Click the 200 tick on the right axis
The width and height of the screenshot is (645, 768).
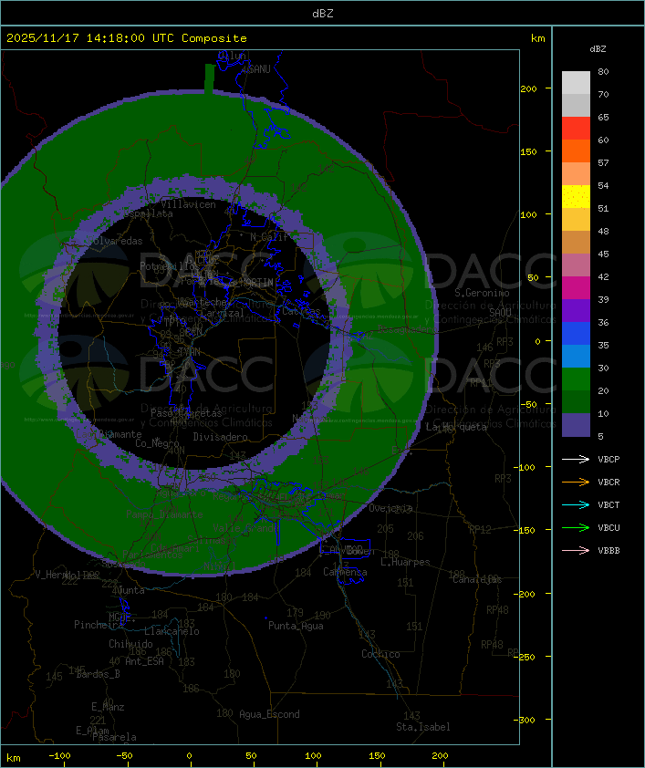click(528, 88)
